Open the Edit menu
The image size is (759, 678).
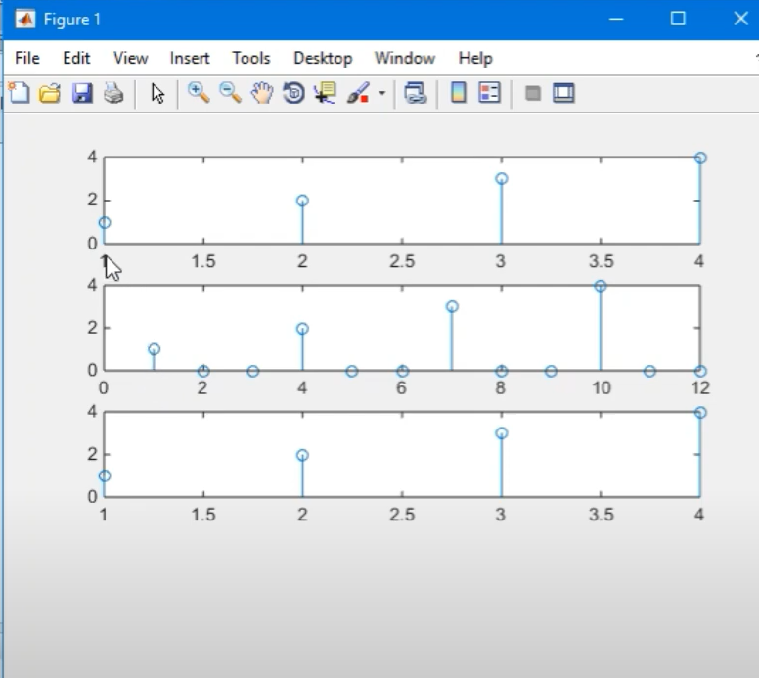[76, 58]
